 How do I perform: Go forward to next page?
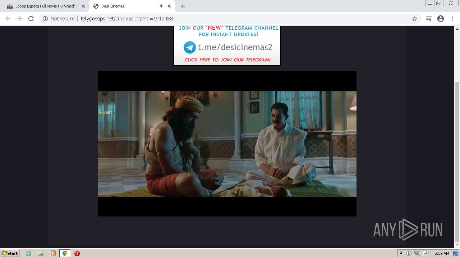(x=19, y=19)
